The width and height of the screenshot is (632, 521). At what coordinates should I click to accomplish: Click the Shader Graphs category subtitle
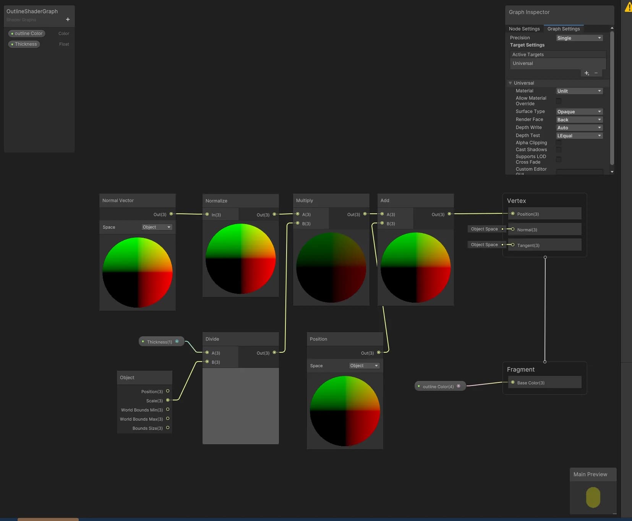click(x=21, y=20)
